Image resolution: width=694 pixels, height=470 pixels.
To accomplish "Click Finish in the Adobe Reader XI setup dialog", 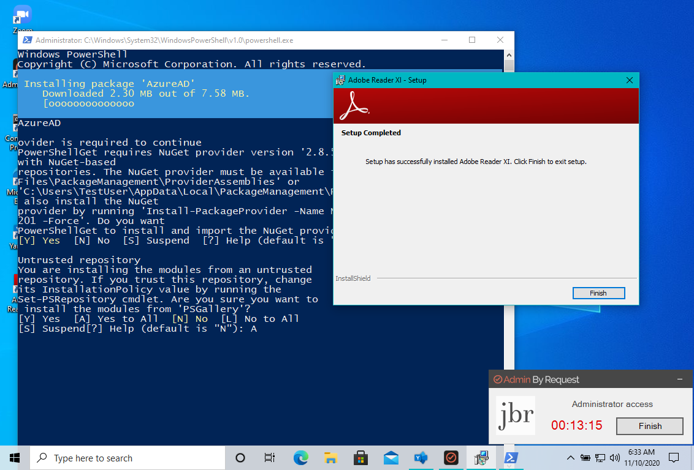I will point(598,293).
